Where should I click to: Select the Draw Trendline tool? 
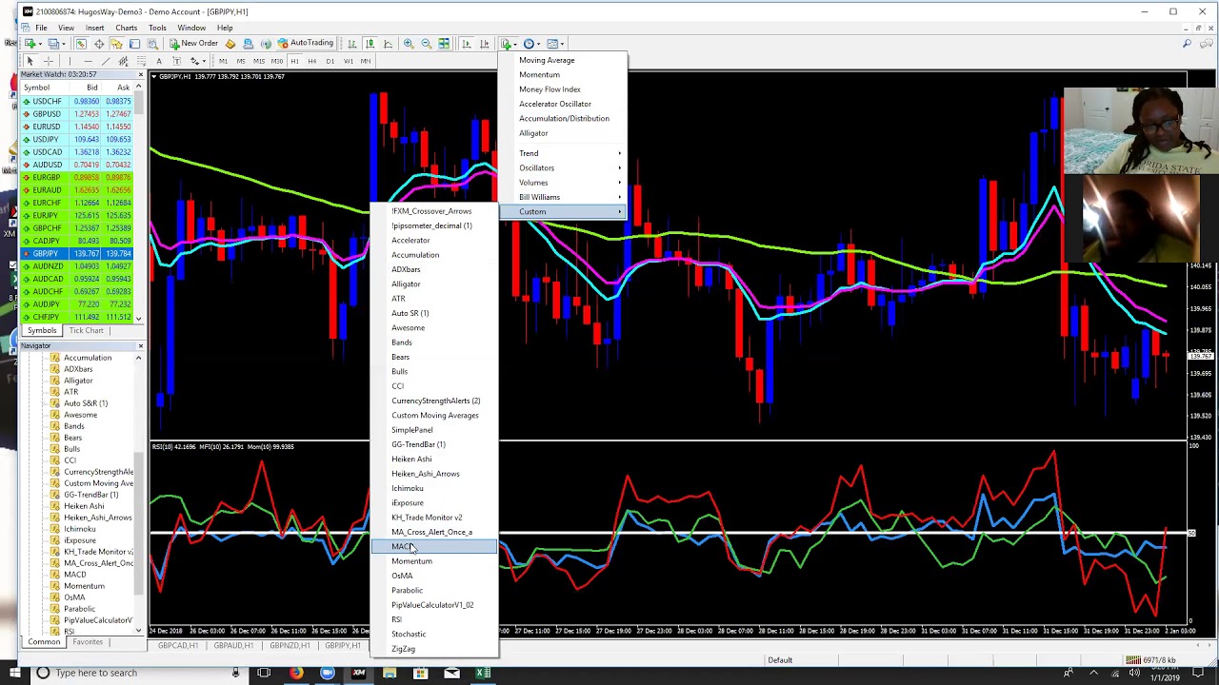(106, 61)
